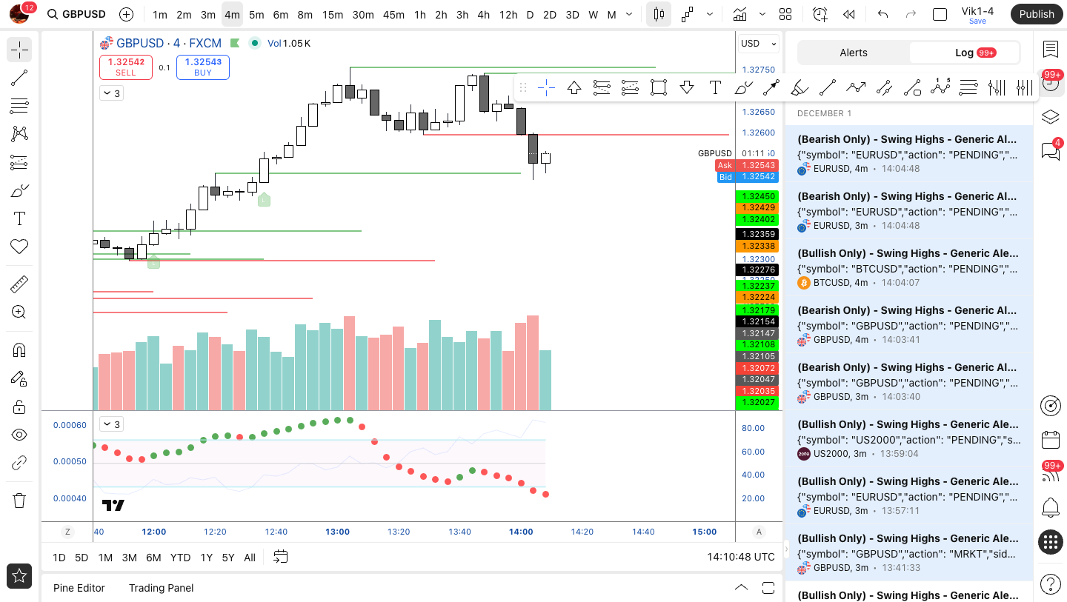Click the 14:10:48 UTC timezone clock
The width and height of the screenshot is (1067, 602).
tap(741, 557)
